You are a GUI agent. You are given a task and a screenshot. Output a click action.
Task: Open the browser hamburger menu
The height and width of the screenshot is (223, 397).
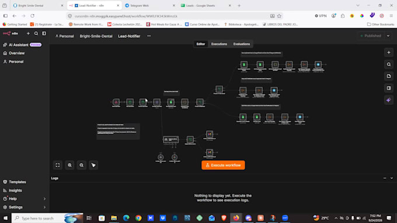(391, 16)
